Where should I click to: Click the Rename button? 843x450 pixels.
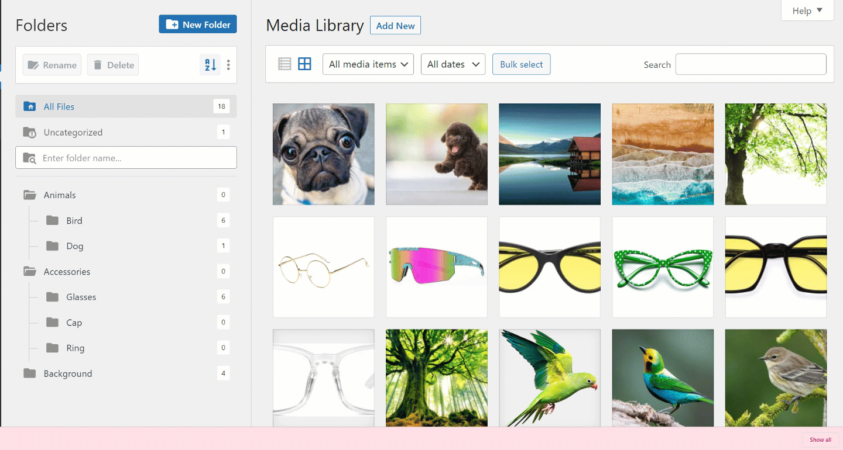point(52,65)
